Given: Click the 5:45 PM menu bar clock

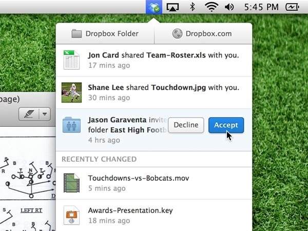Looking at the screenshot, I should tap(261, 7).
